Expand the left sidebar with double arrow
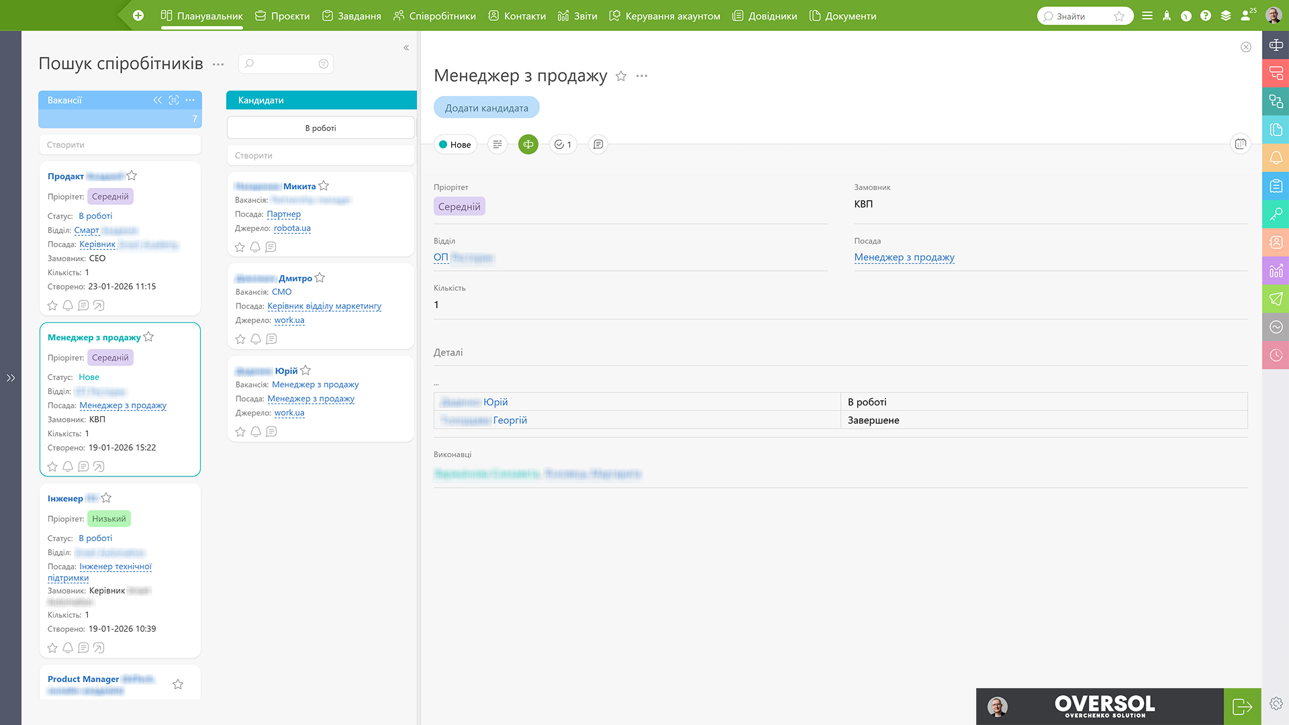Viewport: 1289px width, 725px height. click(x=11, y=378)
